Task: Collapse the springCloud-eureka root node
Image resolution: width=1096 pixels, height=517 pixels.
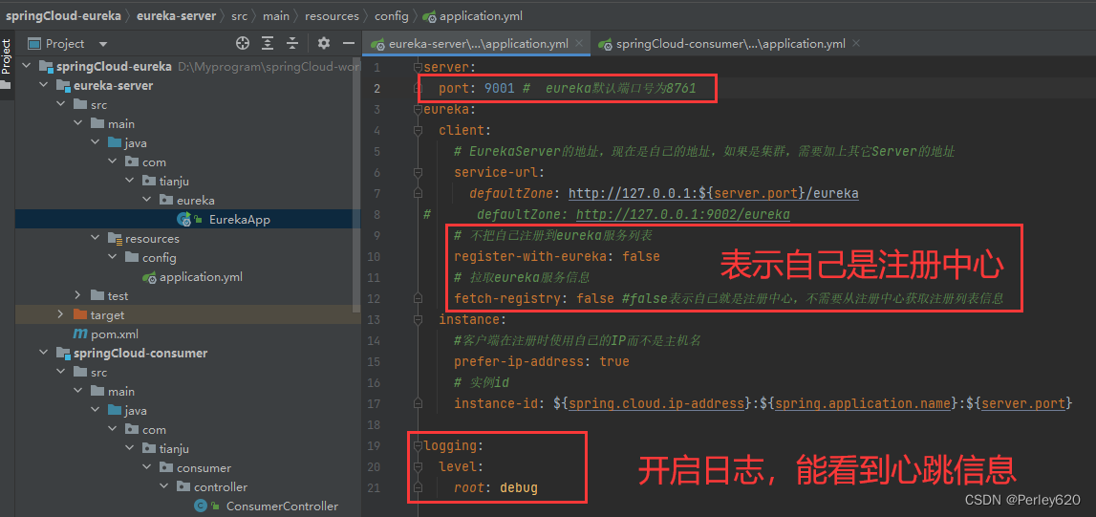Action: (x=27, y=66)
